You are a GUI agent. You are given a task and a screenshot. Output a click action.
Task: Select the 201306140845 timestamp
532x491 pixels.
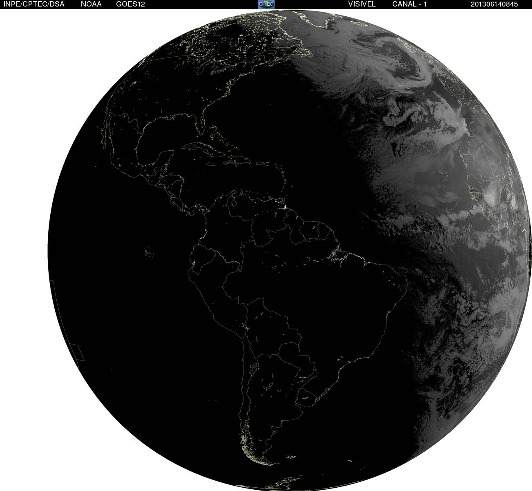click(x=494, y=4)
